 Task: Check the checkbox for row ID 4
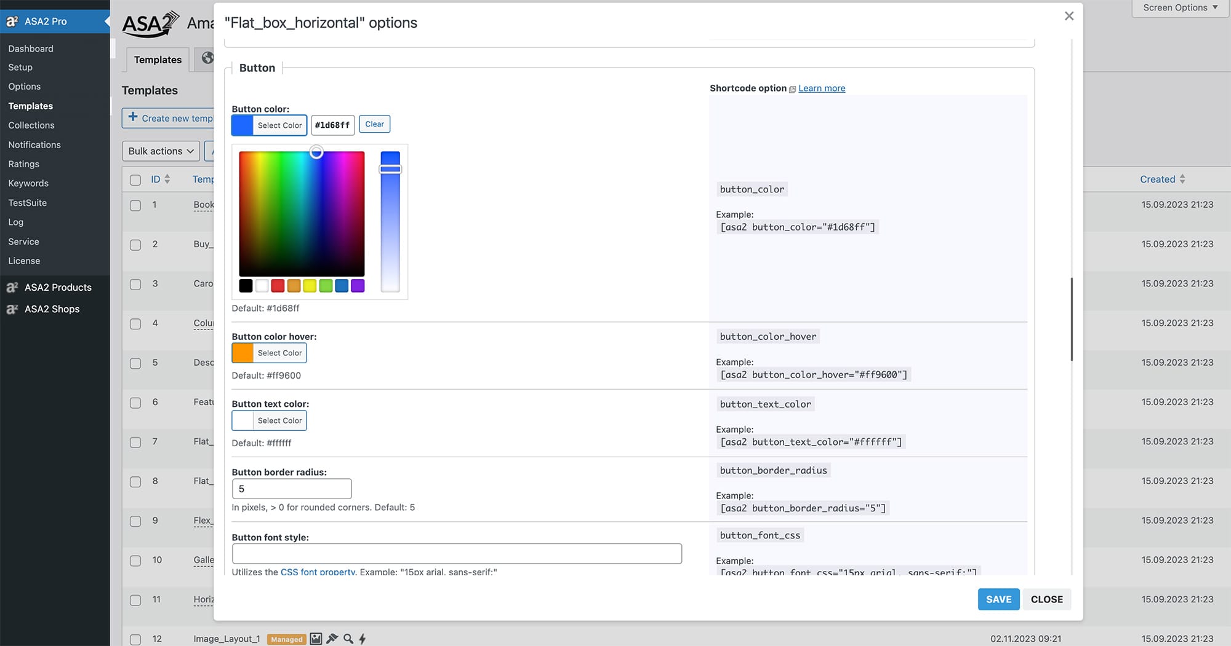pyautogui.click(x=135, y=324)
